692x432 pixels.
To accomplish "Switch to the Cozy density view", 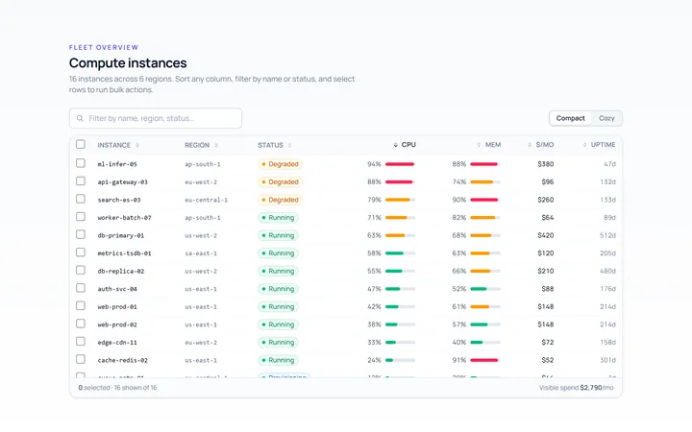I will click(606, 118).
